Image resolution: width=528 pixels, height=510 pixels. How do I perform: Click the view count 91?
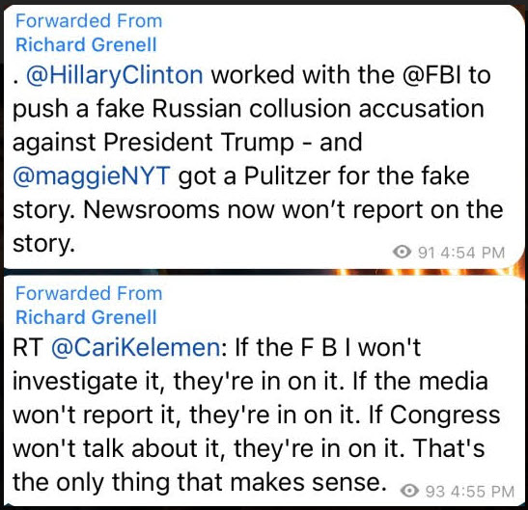pos(427,253)
